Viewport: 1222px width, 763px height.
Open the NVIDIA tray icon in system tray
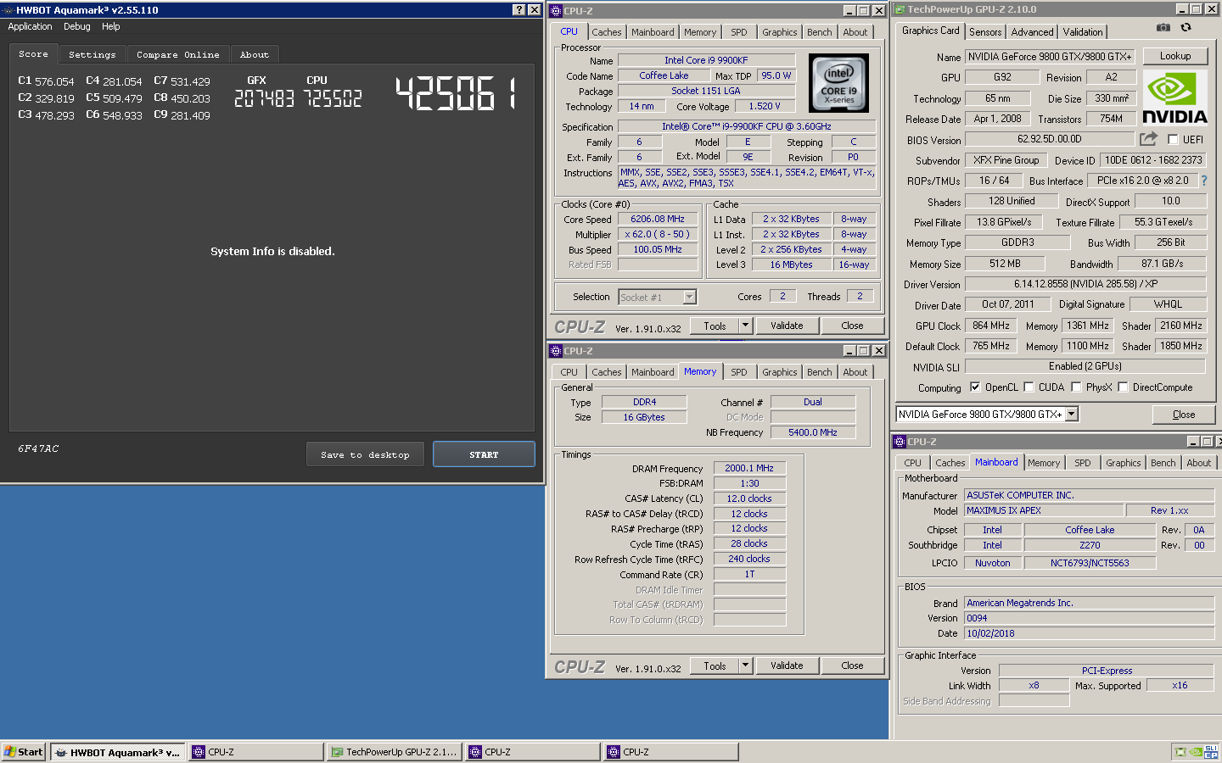[x=1196, y=751]
